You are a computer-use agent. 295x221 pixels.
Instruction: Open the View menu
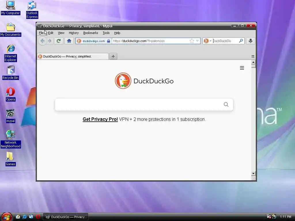pos(61,33)
